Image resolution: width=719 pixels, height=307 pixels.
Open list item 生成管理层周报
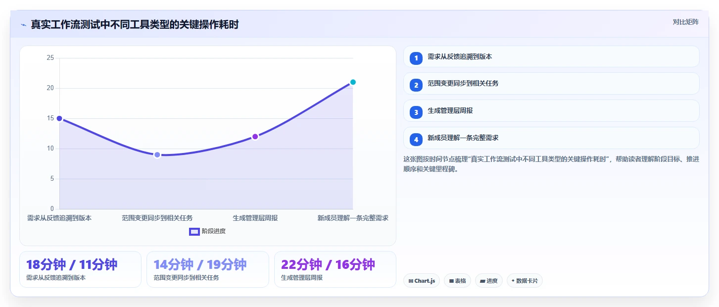[x=551, y=111]
